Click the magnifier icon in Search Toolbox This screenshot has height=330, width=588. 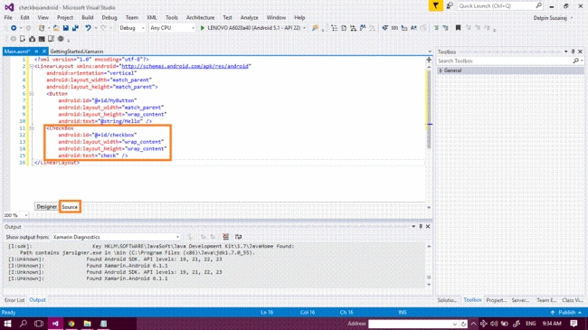(576, 61)
